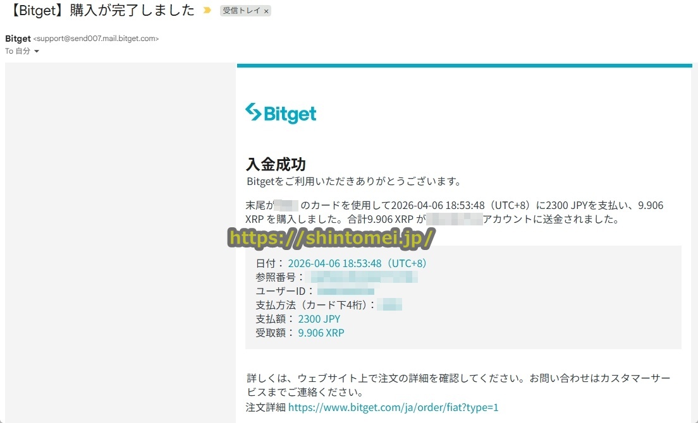Click the 参照番号 label
This screenshot has height=423, width=698.
click(280, 277)
